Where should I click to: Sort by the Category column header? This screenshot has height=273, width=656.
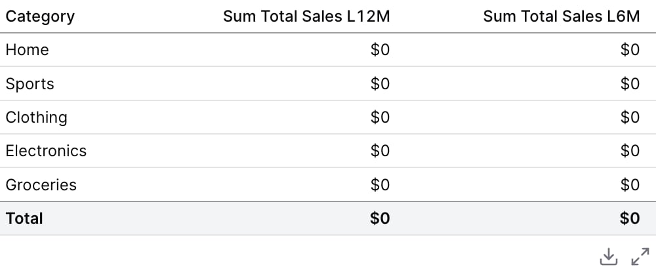click(x=40, y=17)
